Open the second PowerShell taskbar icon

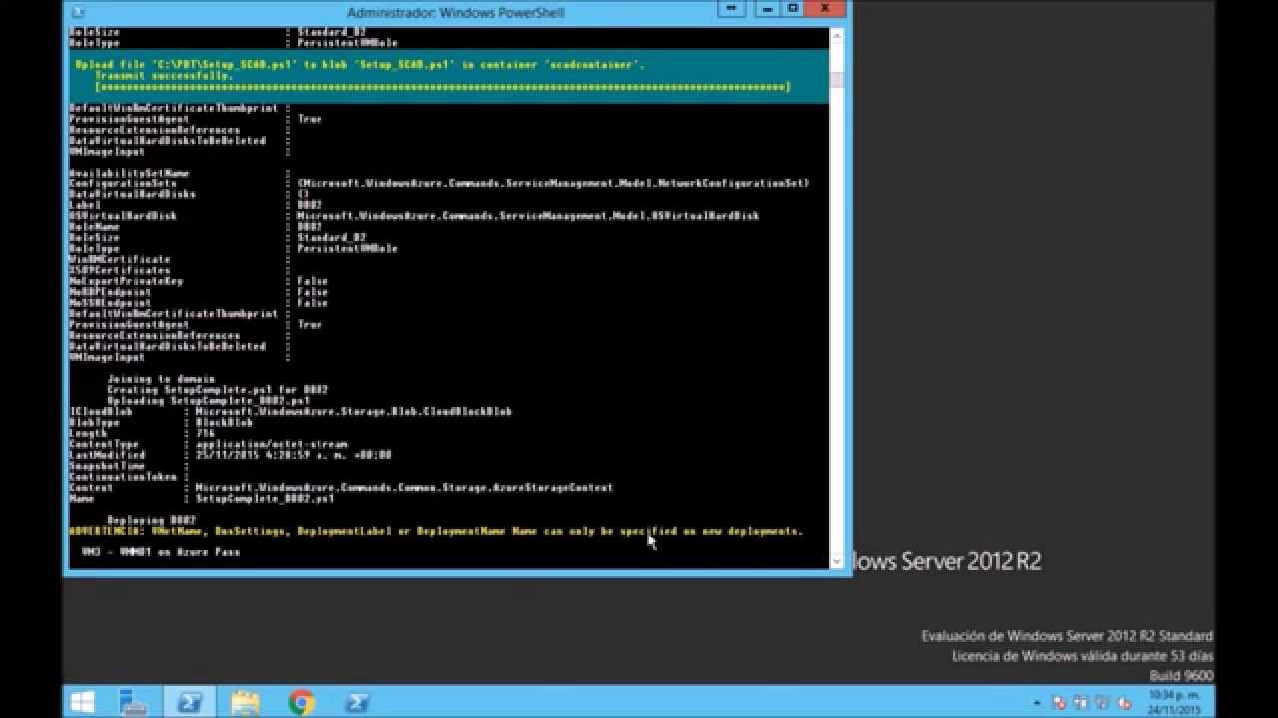click(x=356, y=702)
